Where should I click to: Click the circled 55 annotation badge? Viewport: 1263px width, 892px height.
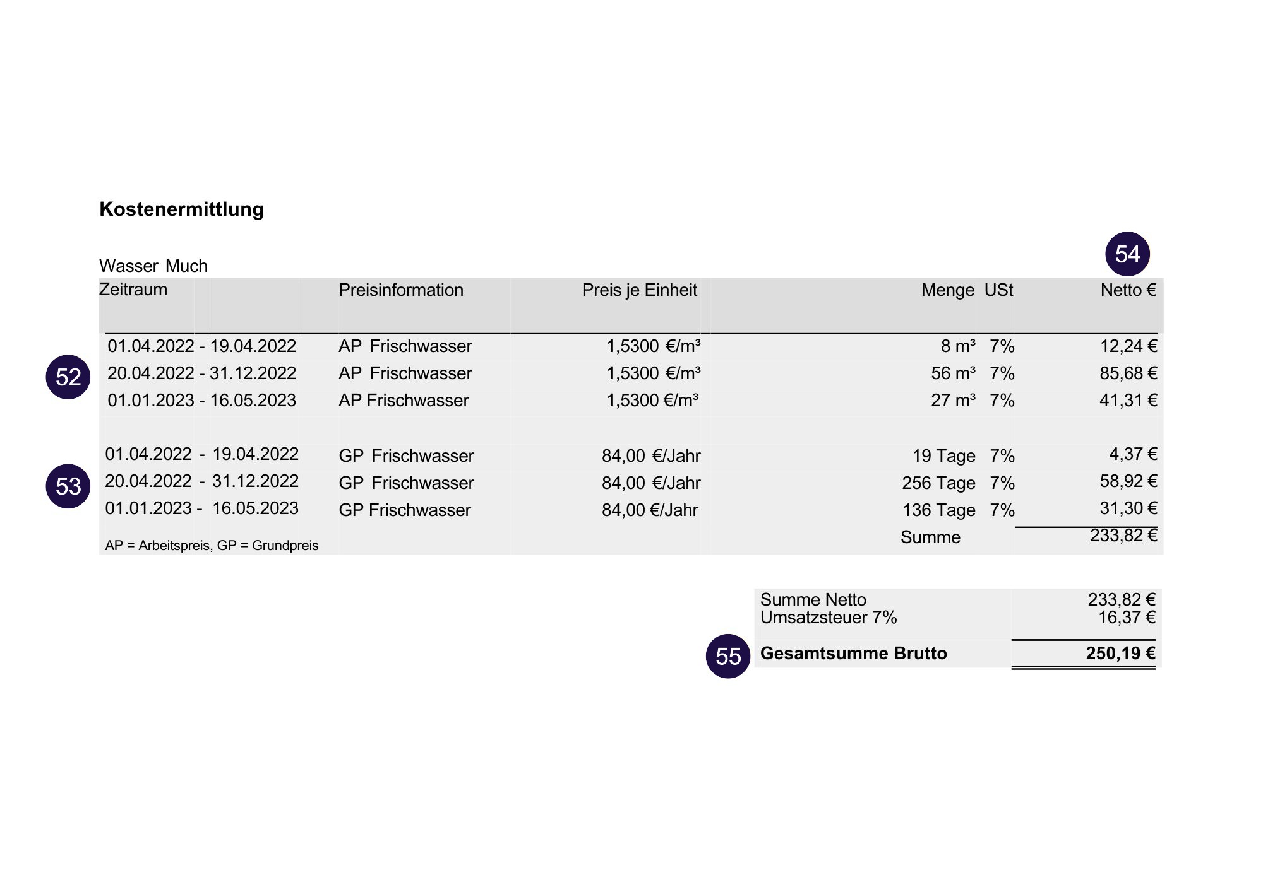coord(727,656)
